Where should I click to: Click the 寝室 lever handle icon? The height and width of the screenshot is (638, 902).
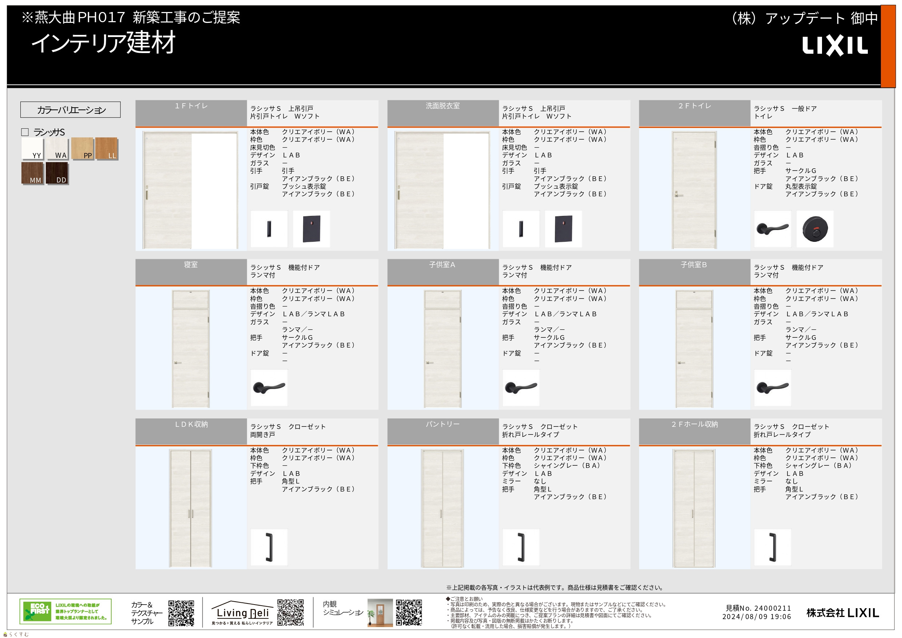click(269, 388)
